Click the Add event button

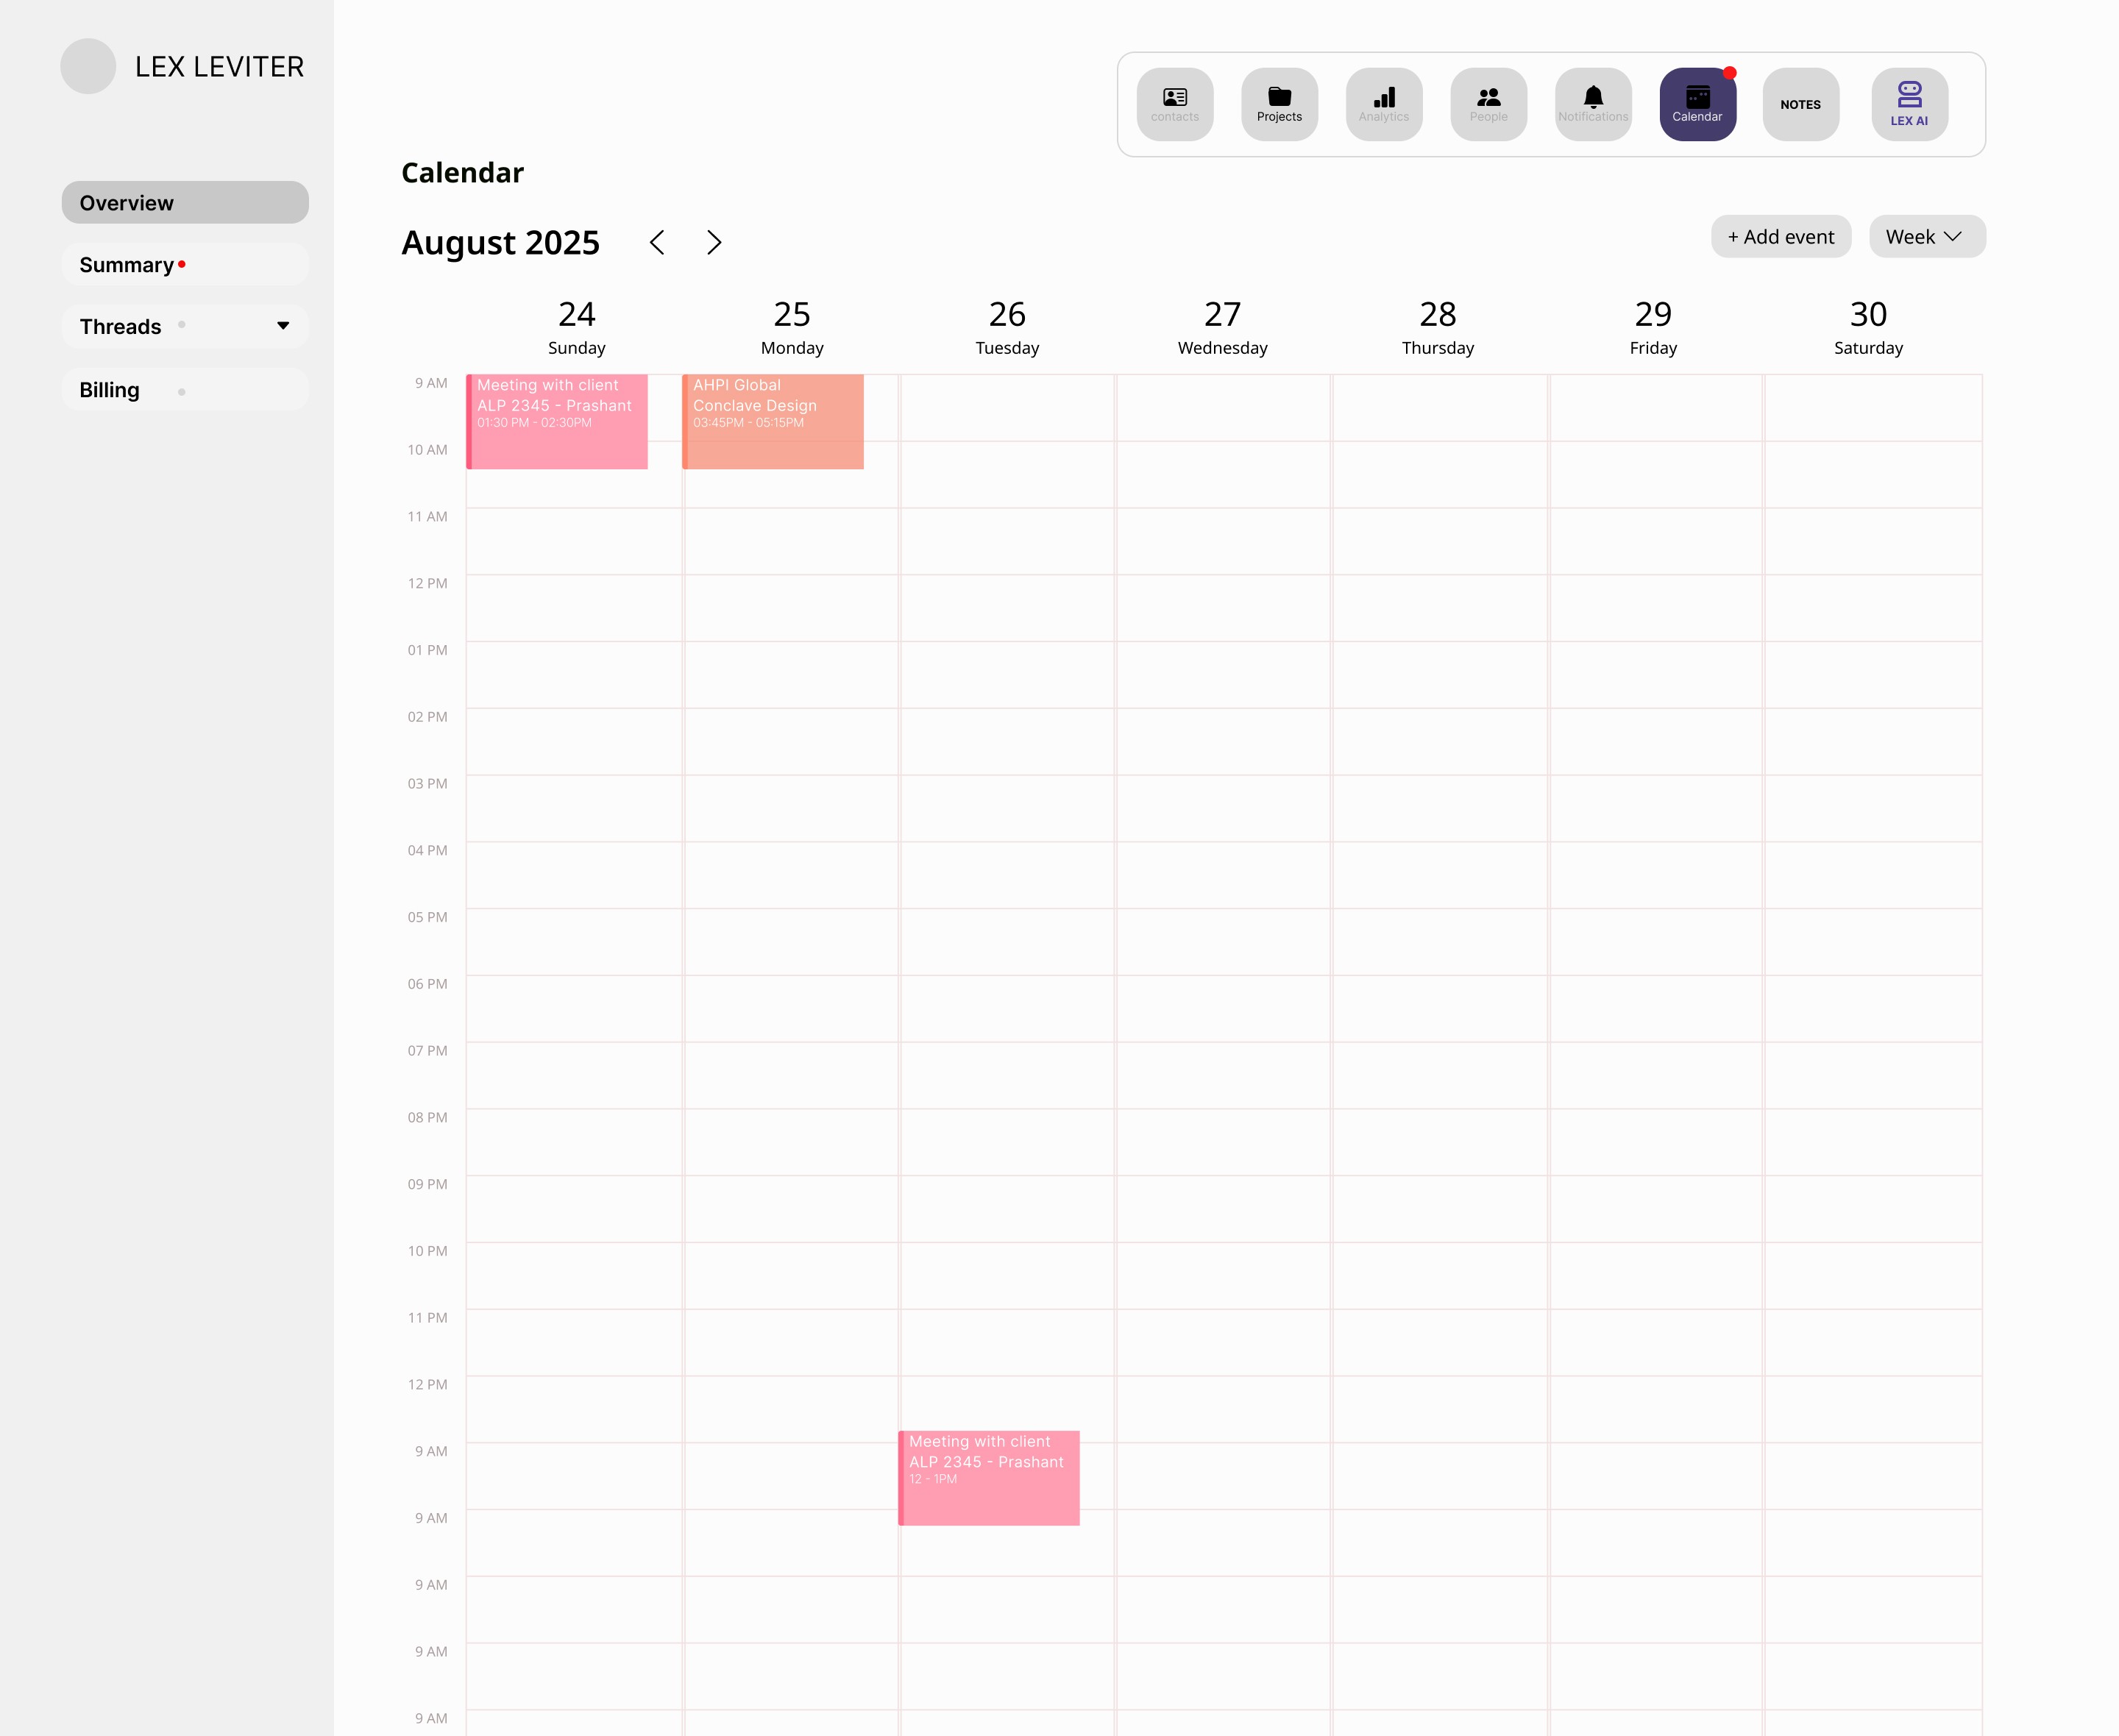point(1780,237)
